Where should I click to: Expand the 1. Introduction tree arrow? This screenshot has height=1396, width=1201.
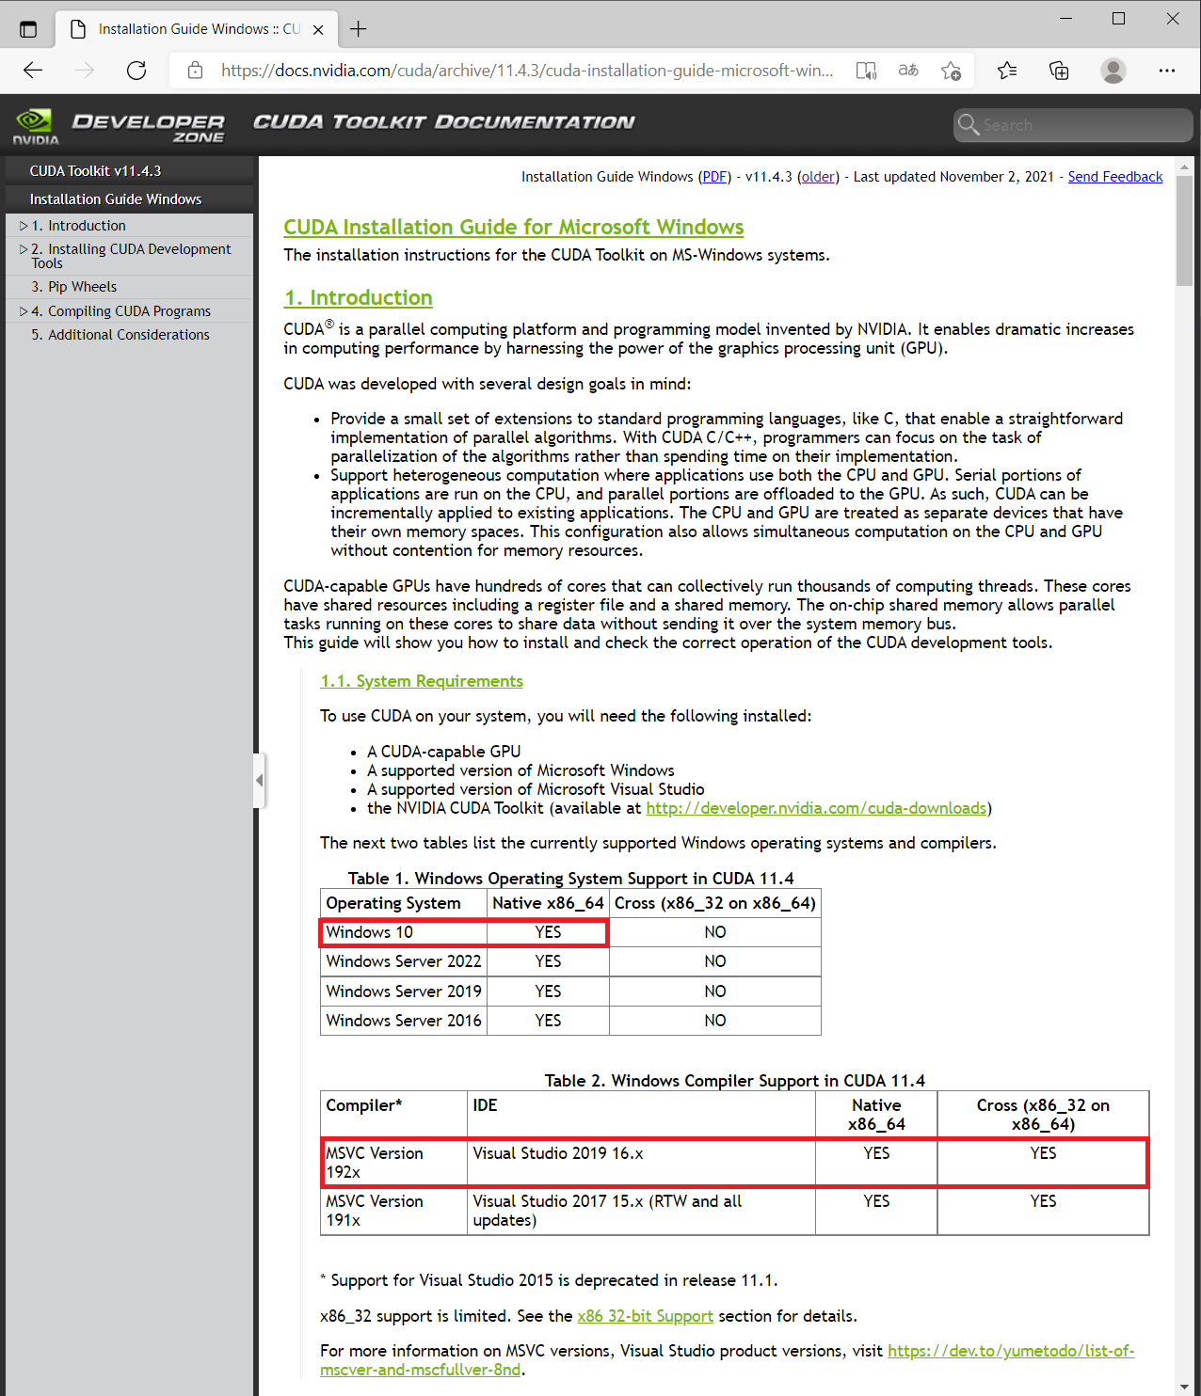24,226
